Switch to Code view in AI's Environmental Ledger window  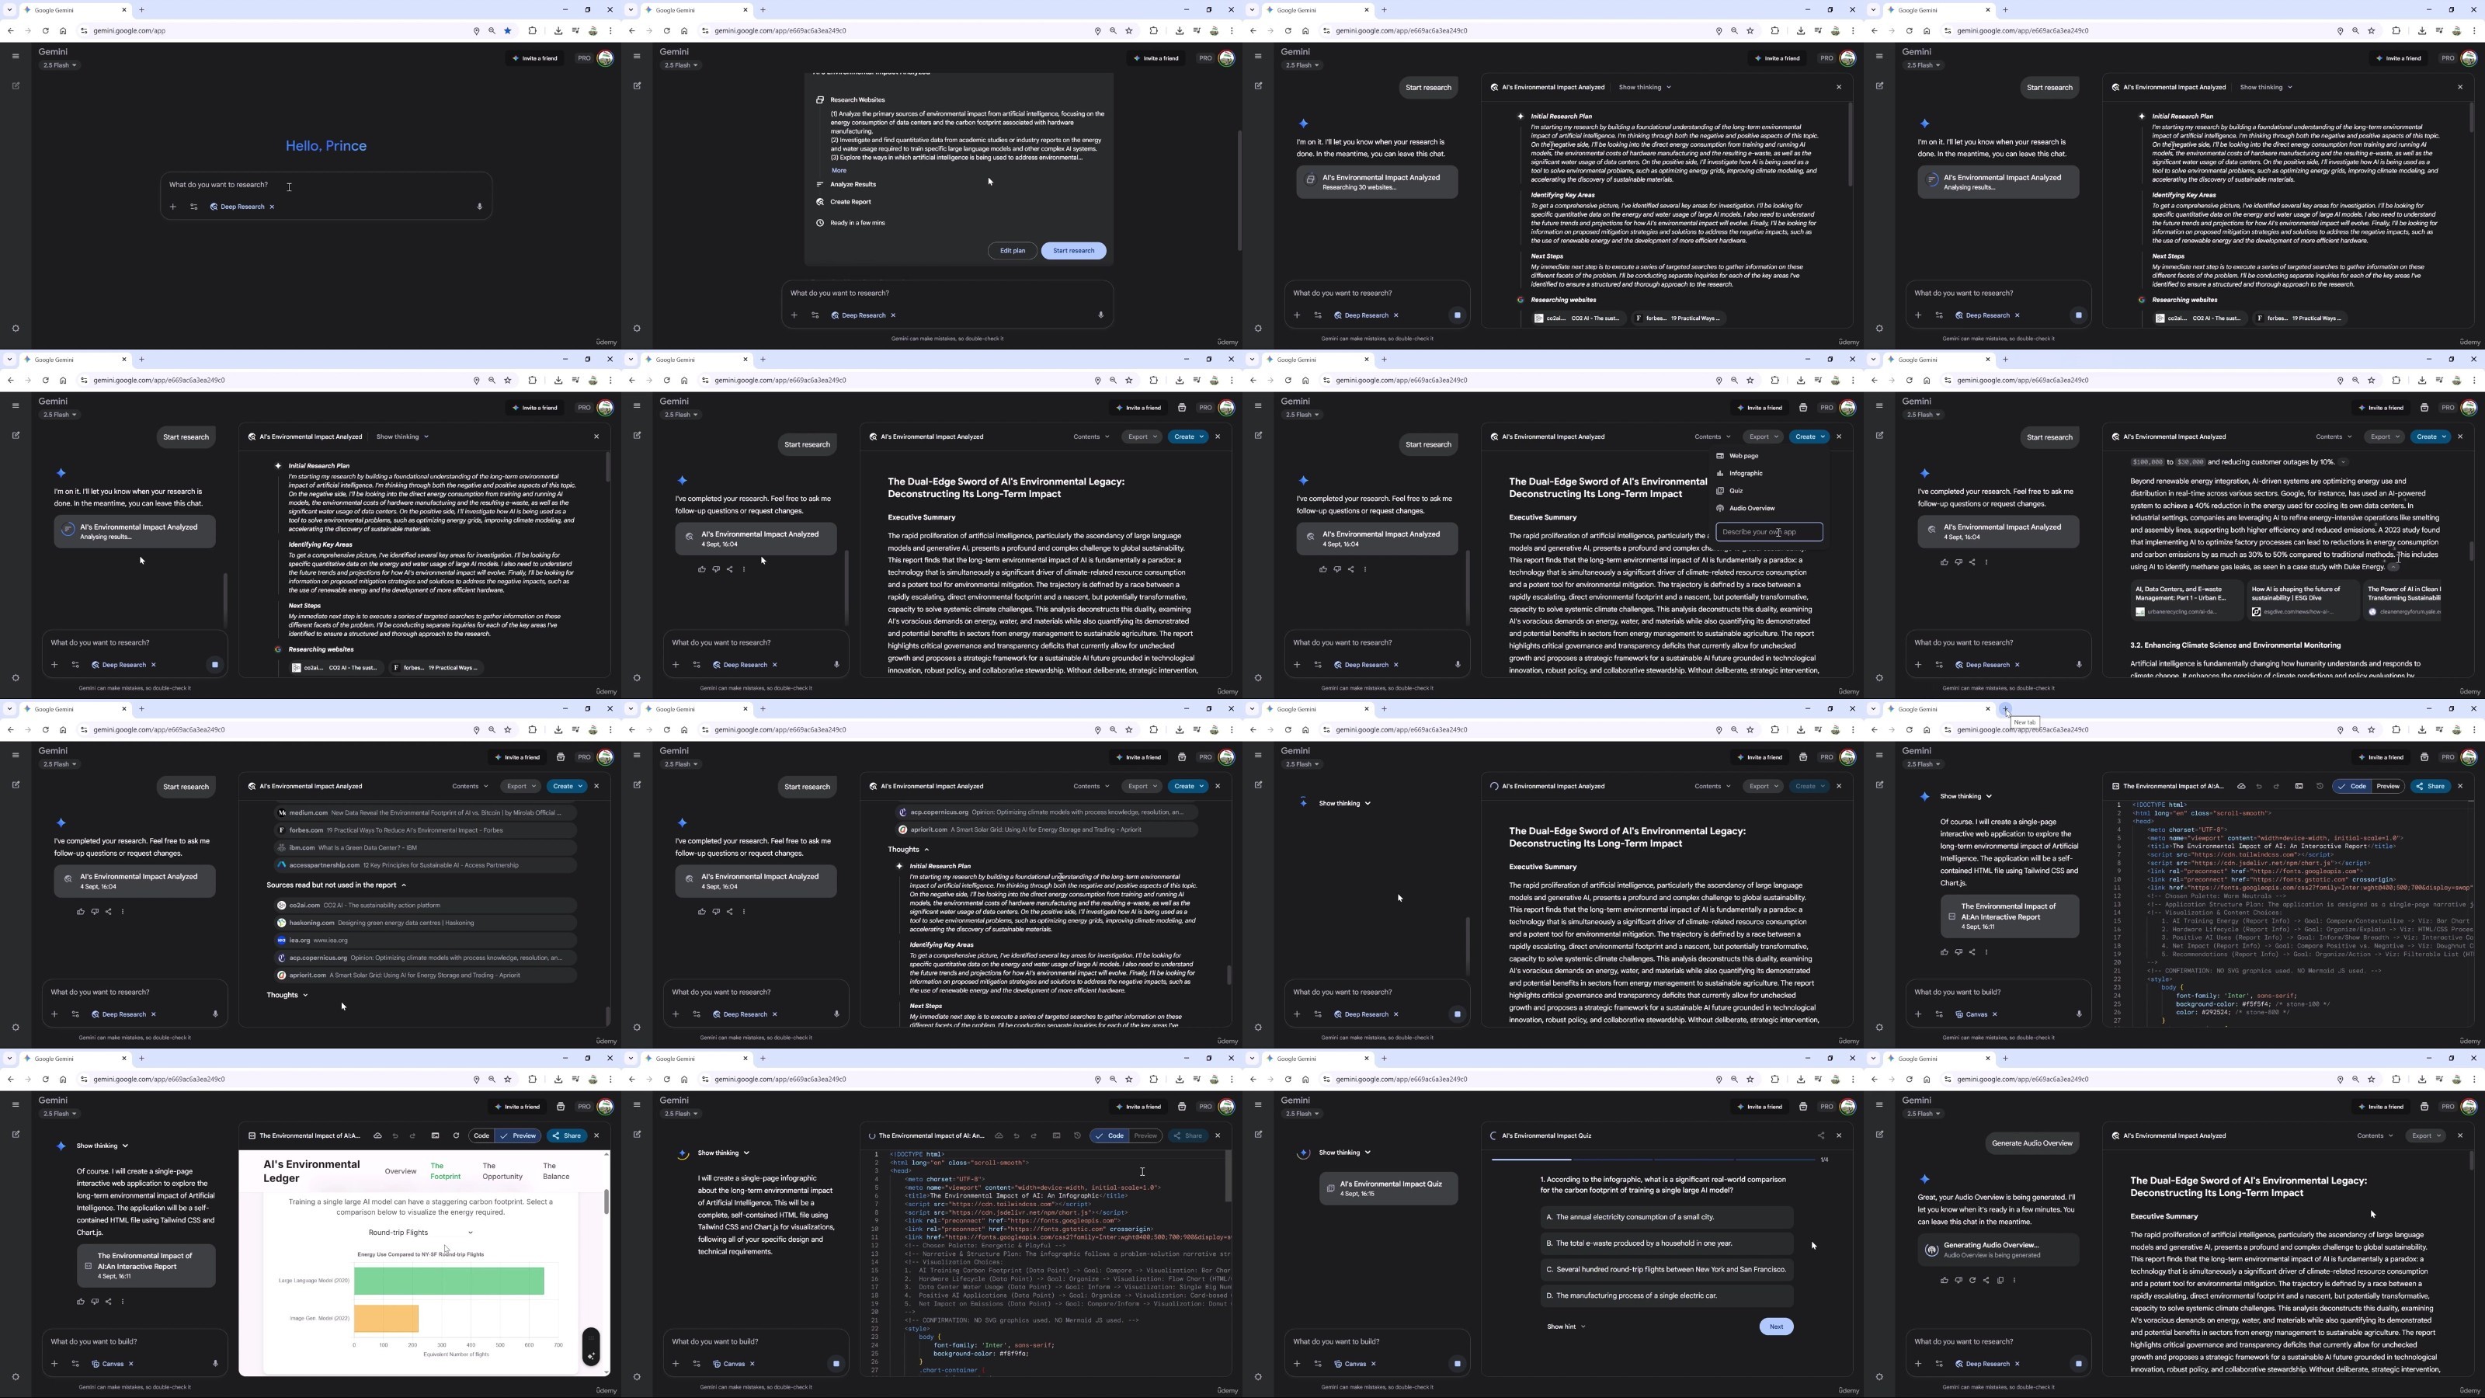point(481,1135)
